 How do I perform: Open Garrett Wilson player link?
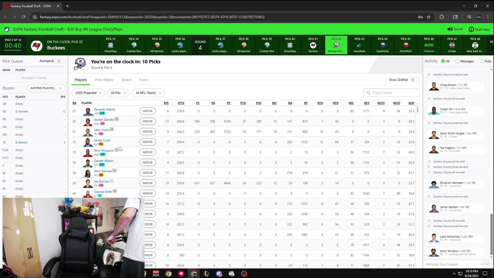[103, 161]
